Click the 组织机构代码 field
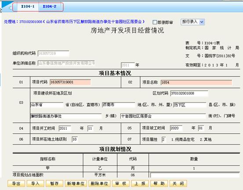 click(53, 53)
